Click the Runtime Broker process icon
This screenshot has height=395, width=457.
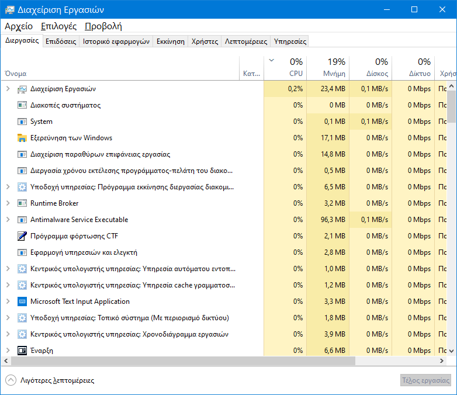(22, 203)
